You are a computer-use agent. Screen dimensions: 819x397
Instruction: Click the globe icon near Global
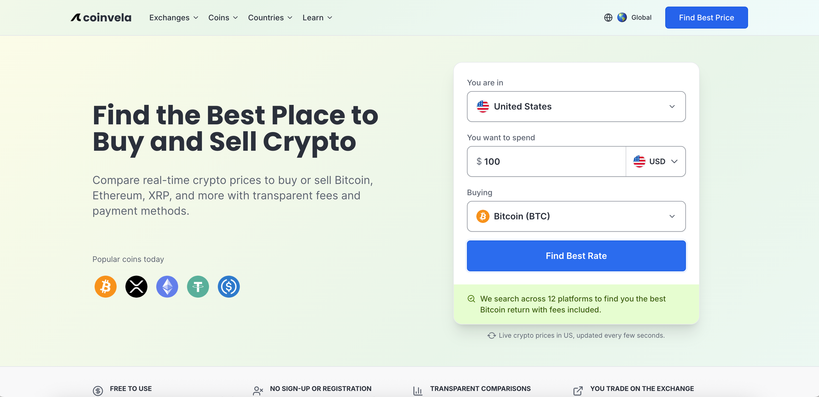(x=608, y=18)
